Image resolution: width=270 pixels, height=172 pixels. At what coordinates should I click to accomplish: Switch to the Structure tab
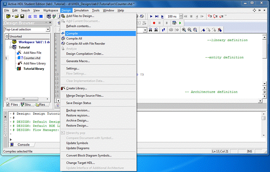[x=27, y=104]
